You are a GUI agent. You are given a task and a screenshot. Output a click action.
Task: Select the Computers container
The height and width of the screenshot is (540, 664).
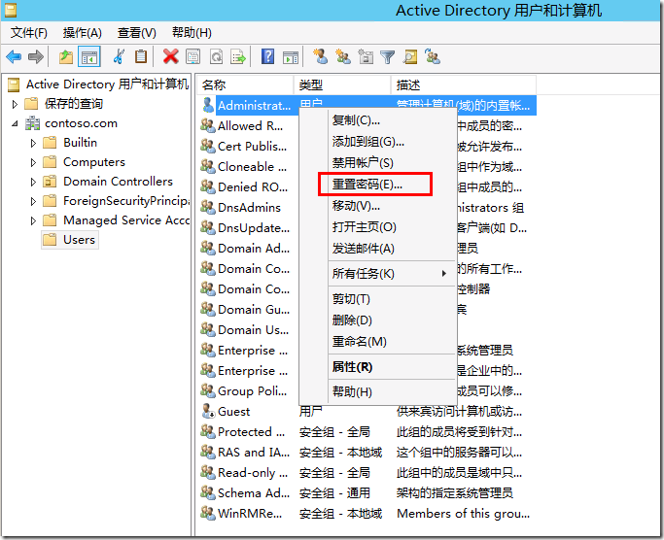[x=94, y=162]
